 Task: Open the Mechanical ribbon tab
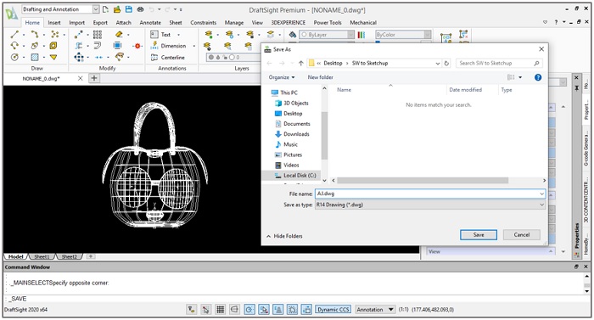tap(363, 23)
